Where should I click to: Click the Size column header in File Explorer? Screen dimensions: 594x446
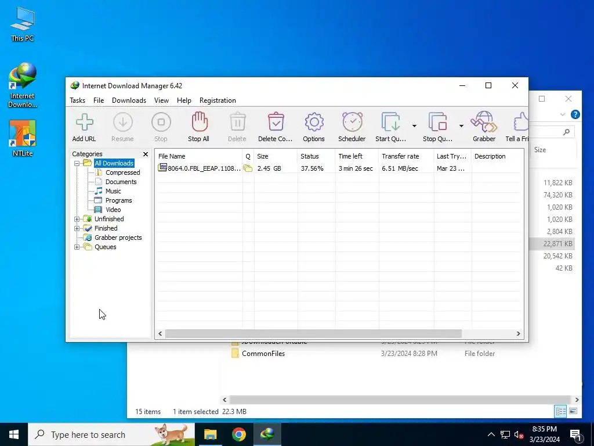tap(540, 150)
